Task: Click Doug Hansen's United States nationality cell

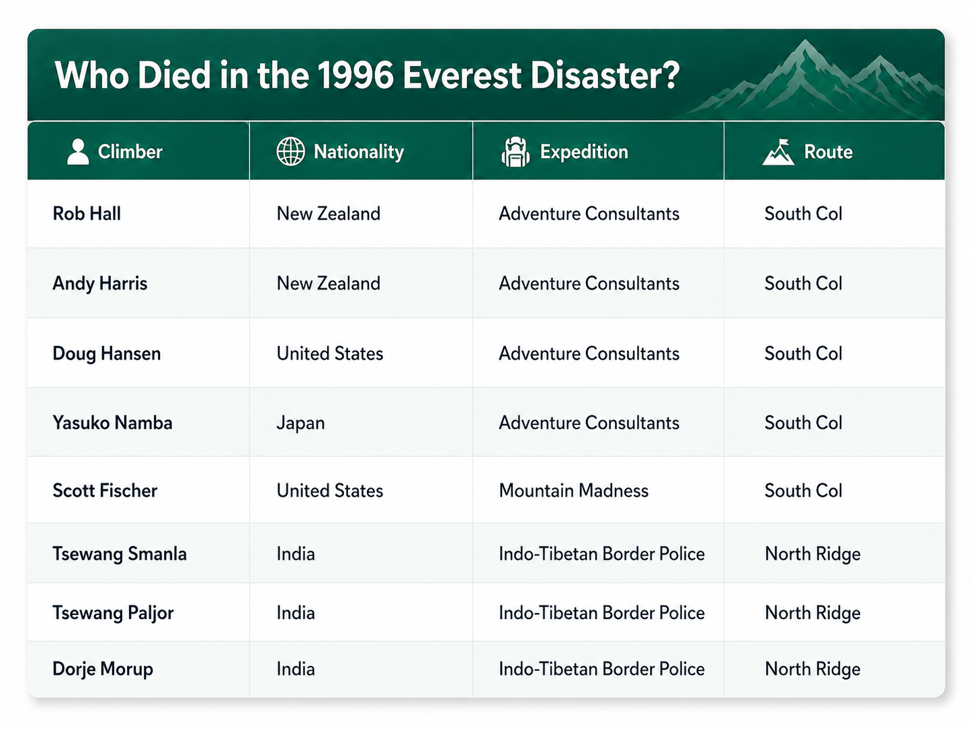Action: tap(361, 354)
